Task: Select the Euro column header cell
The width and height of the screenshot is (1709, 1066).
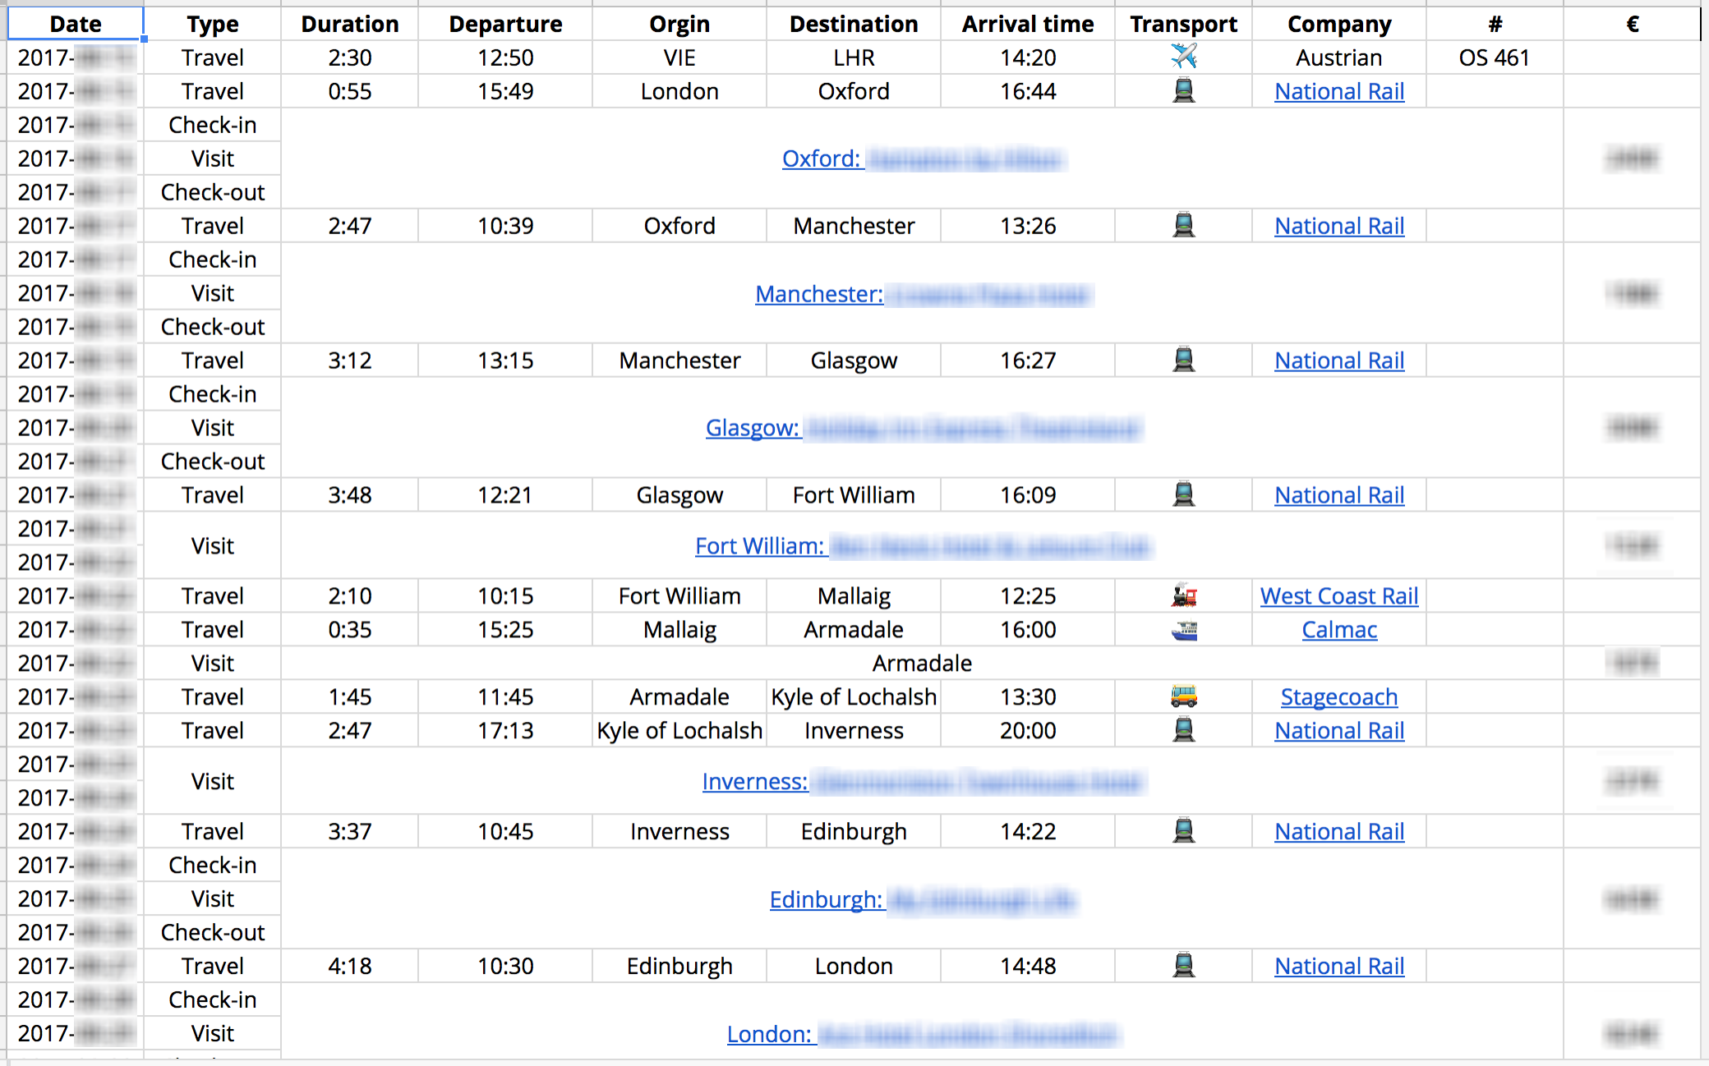Action: click(x=1632, y=24)
